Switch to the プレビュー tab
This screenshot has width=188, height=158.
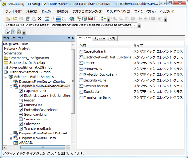pos(99,39)
